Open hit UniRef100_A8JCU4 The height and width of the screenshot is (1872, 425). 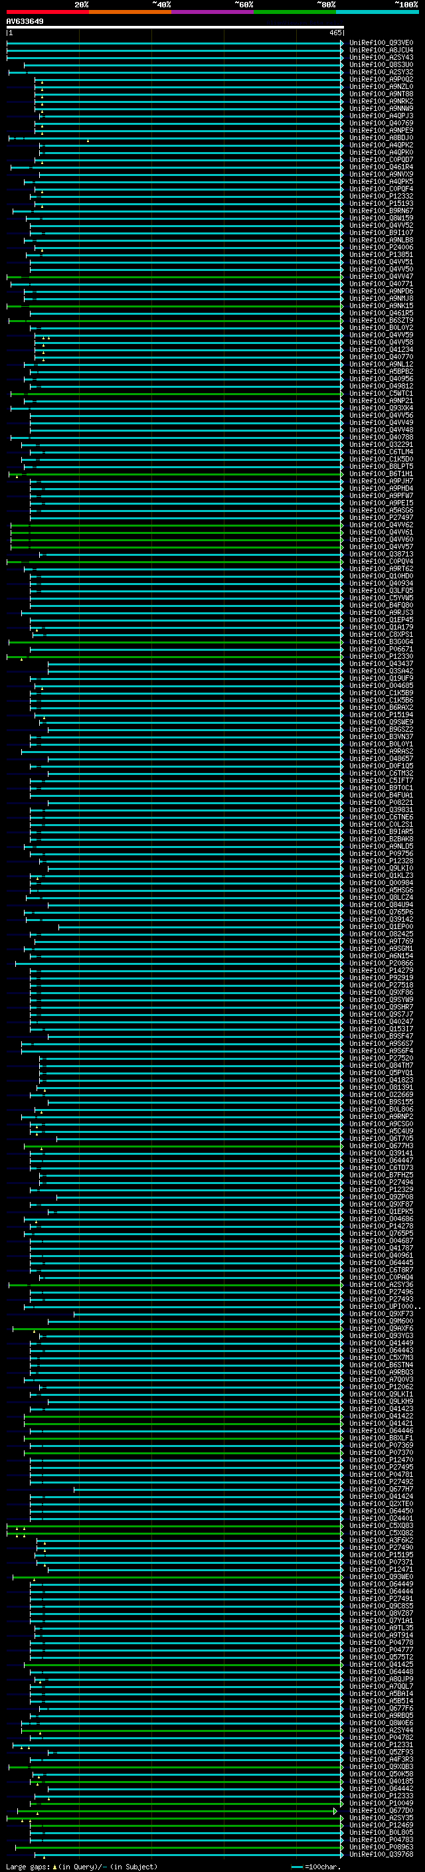pos(381,50)
